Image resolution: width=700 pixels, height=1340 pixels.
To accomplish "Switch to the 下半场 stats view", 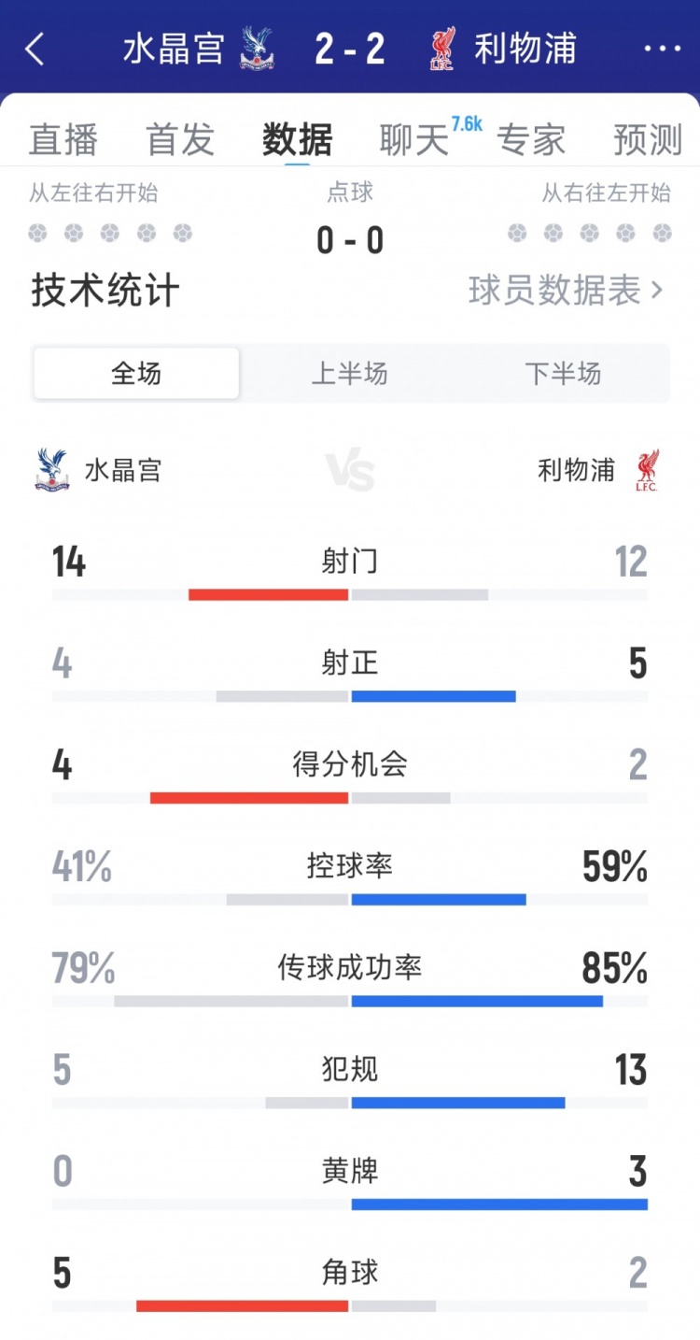I will (x=565, y=373).
